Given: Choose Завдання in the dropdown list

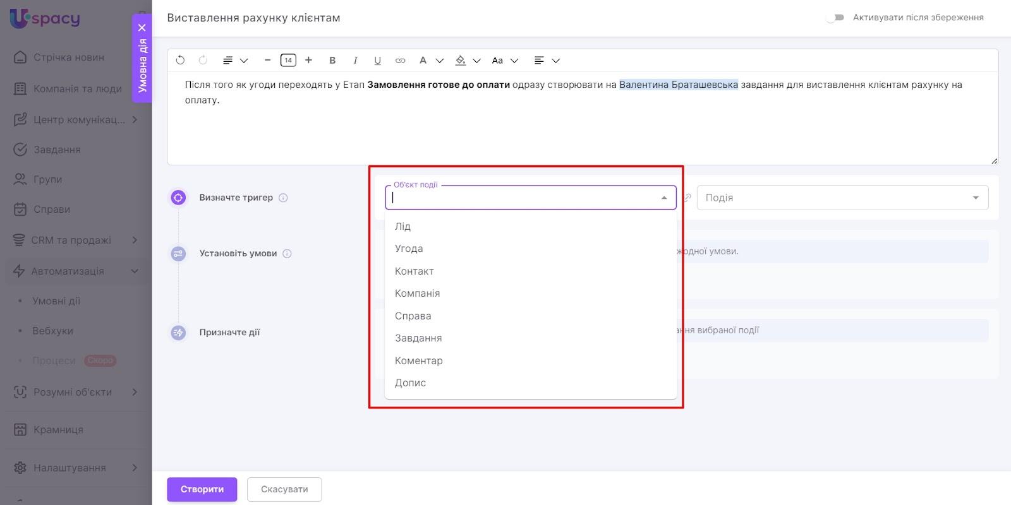Looking at the screenshot, I should tap(418, 338).
